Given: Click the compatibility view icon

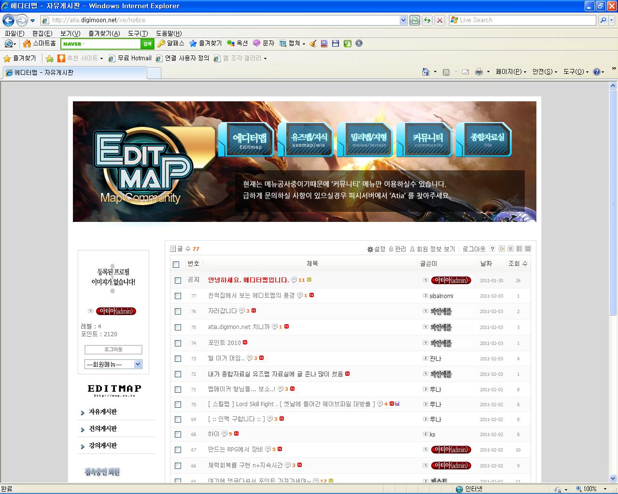Looking at the screenshot, I should point(414,20).
